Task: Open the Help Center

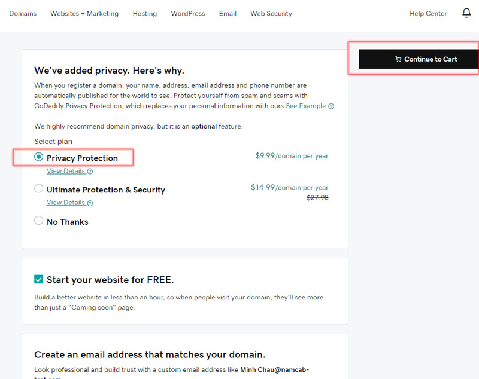Action: coord(428,13)
